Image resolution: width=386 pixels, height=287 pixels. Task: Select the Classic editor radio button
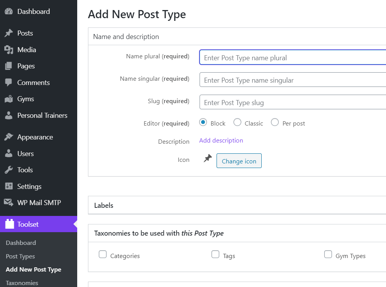(237, 122)
